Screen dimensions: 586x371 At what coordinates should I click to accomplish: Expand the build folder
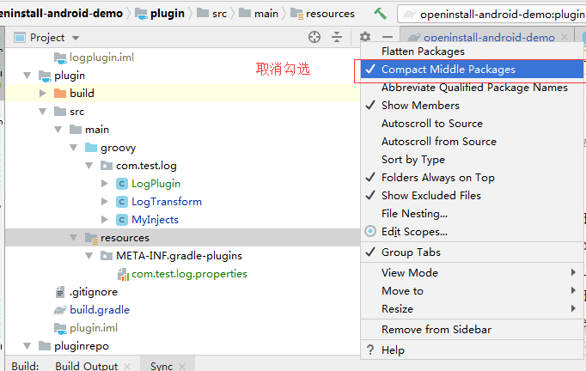coord(43,94)
